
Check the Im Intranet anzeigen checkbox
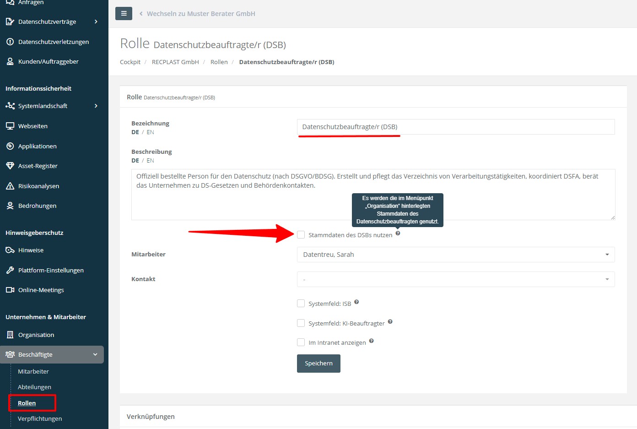[x=301, y=342]
